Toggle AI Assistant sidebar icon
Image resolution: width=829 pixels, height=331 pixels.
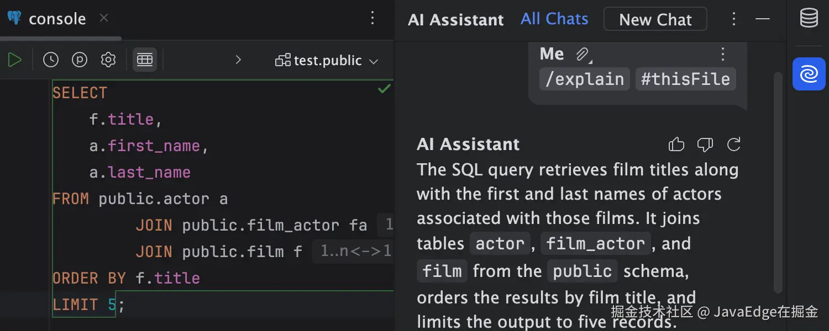(x=809, y=74)
